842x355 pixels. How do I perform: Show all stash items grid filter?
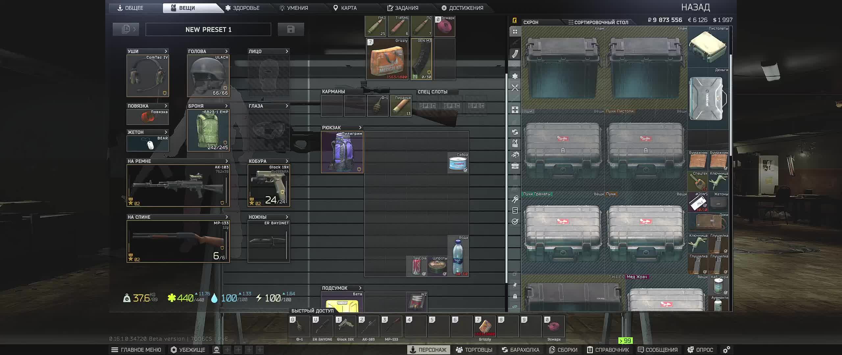click(515, 32)
